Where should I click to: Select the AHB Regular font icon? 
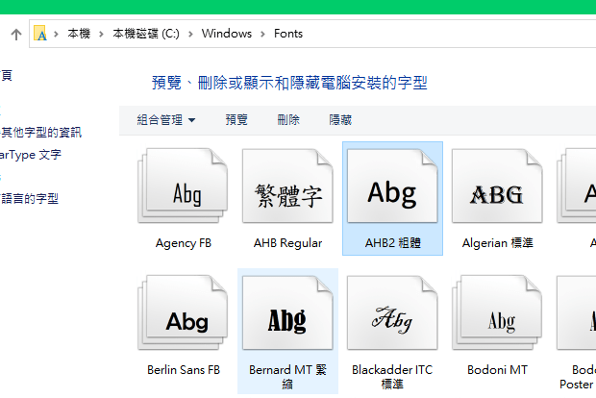click(x=287, y=194)
